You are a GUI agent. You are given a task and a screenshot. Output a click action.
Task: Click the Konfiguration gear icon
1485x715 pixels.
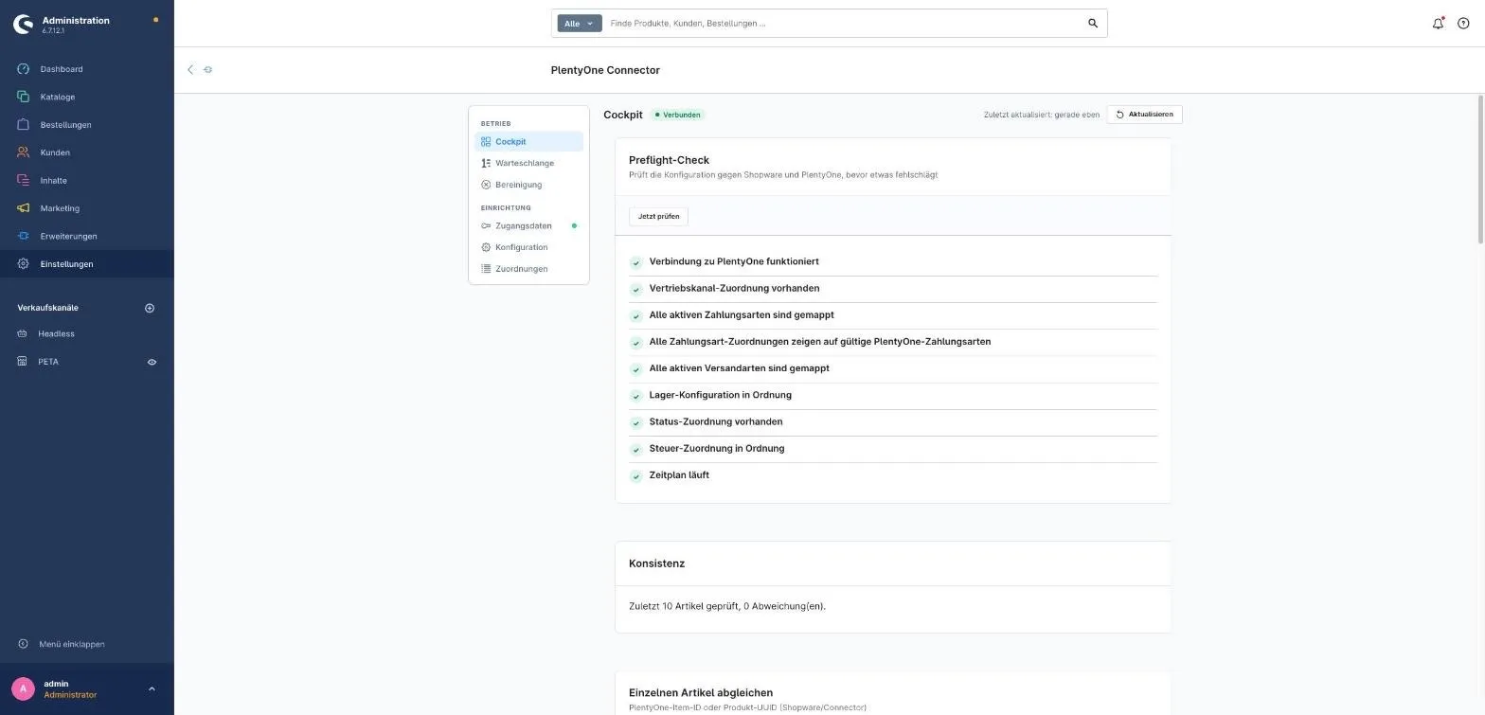click(x=486, y=247)
